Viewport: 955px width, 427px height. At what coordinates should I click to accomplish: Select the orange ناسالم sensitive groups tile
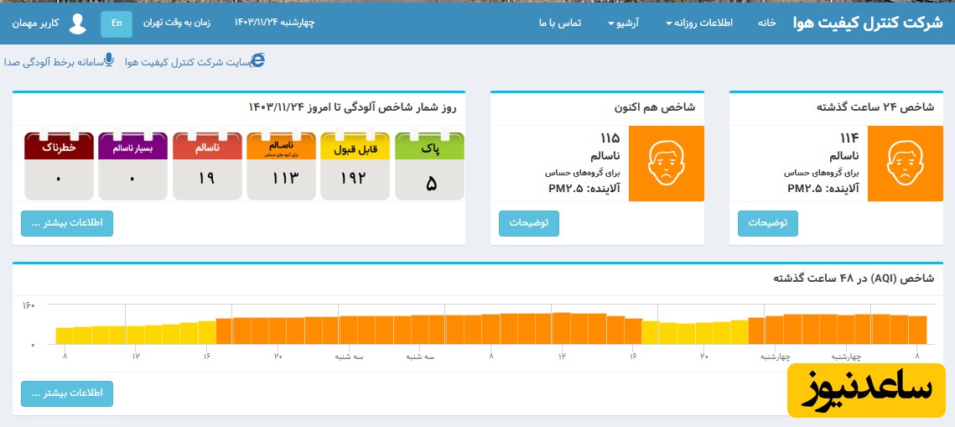click(x=281, y=166)
